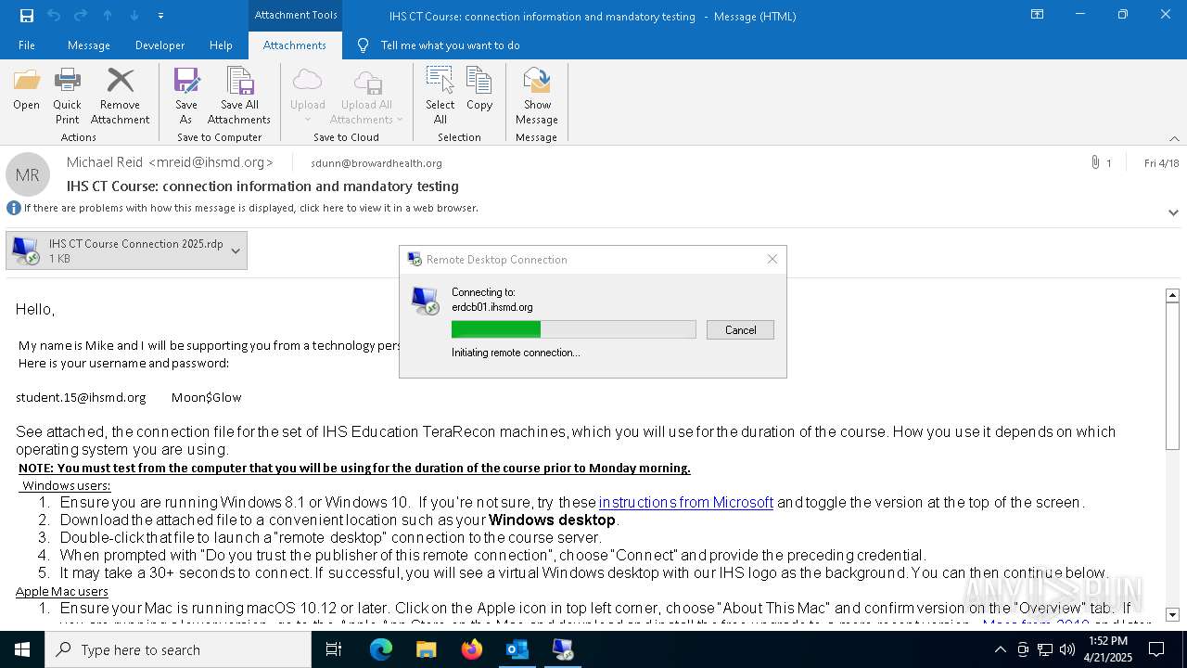
Task: Click the message scrollbar up arrow
Action: pyautogui.click(x=1172, y=295)
